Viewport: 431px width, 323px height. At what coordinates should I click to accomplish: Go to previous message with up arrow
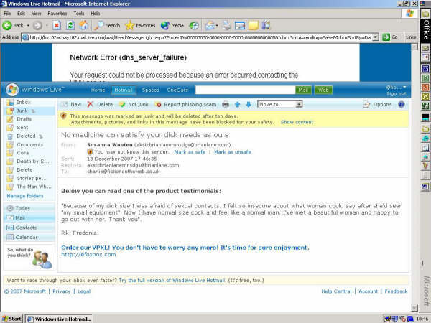coord(238,104)
